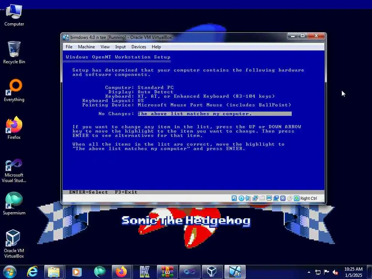Open the Recycle Bin desktop icon
372x279 pixels.
point(14,53)
